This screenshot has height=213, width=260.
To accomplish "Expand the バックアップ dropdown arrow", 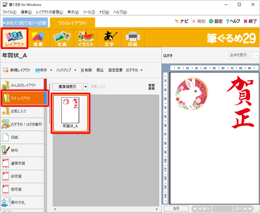I will (x=75, y=70).
